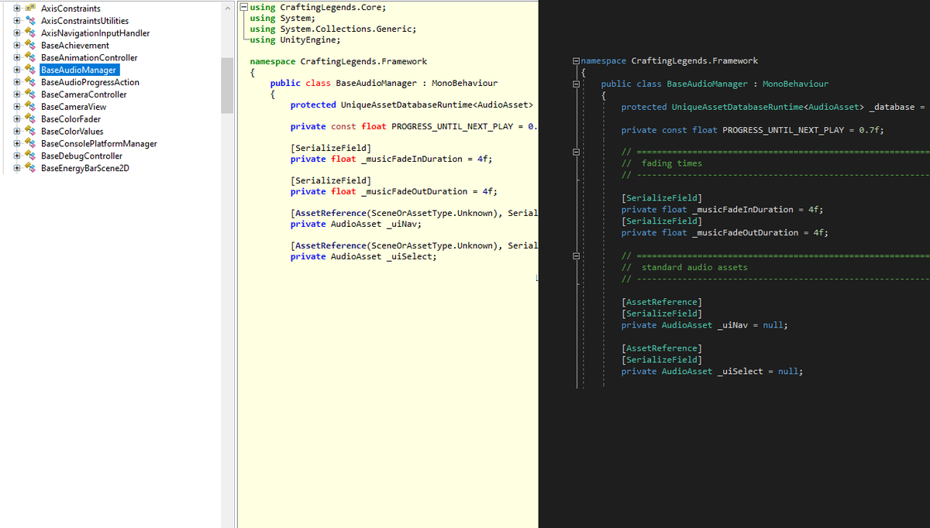
Task: Collapse the using directives block in decompiled code
Action: (244, 7)
